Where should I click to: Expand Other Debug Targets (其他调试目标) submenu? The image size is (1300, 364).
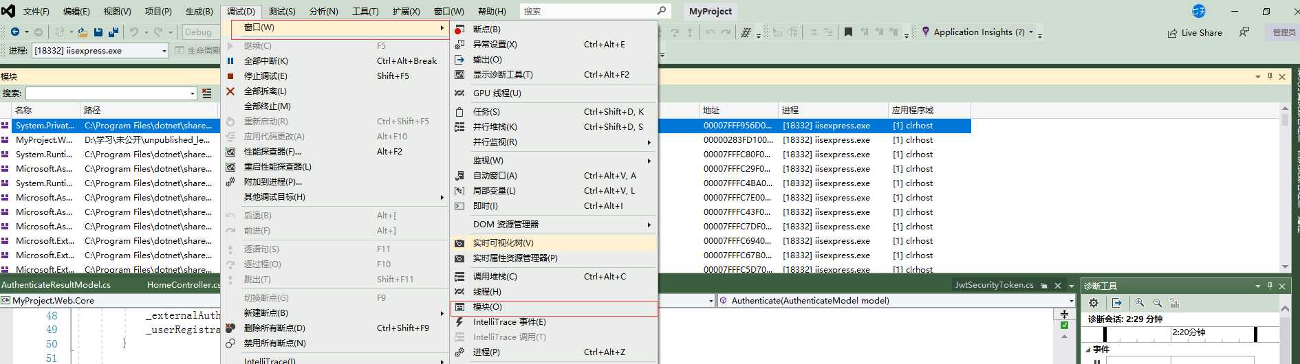335,196
